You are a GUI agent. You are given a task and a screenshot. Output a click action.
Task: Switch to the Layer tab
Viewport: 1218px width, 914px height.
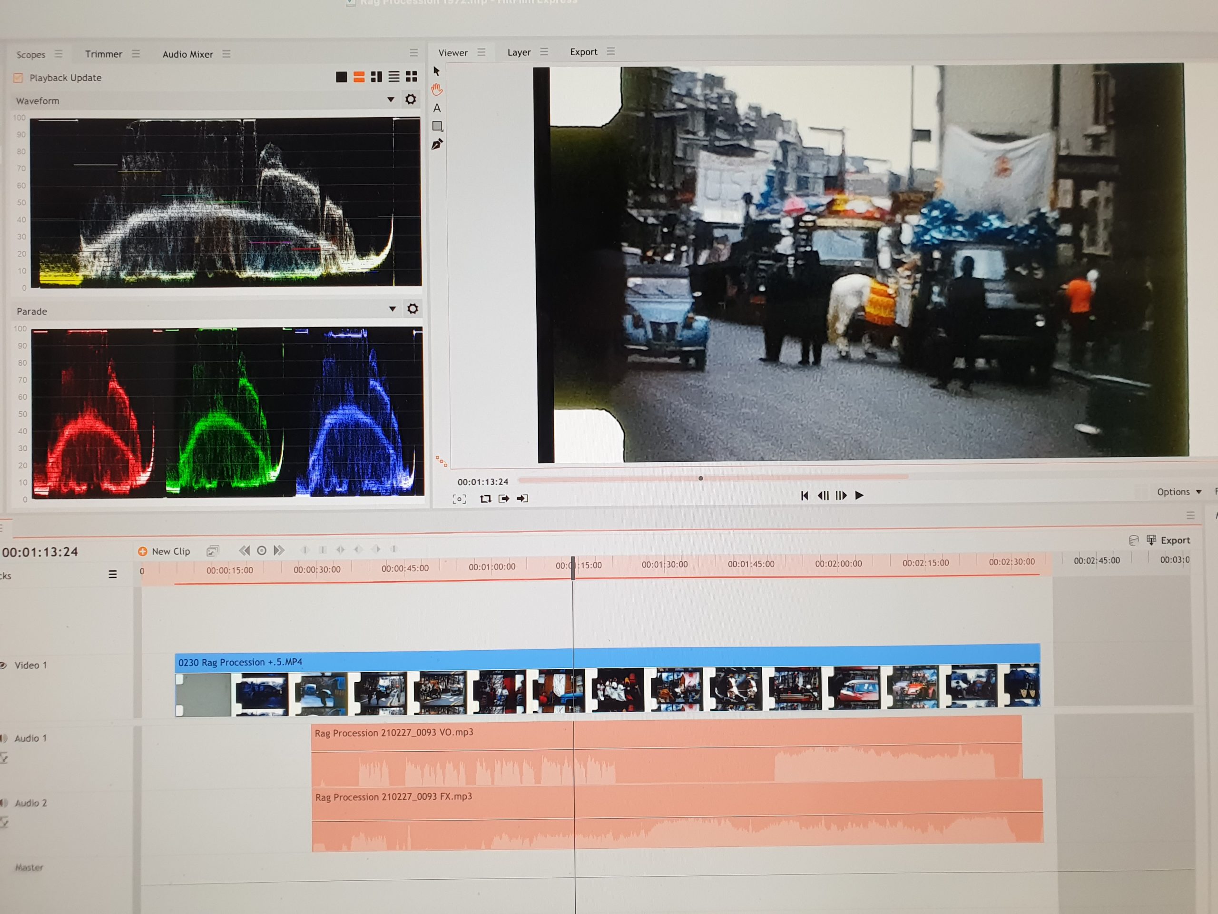[519, 52]
